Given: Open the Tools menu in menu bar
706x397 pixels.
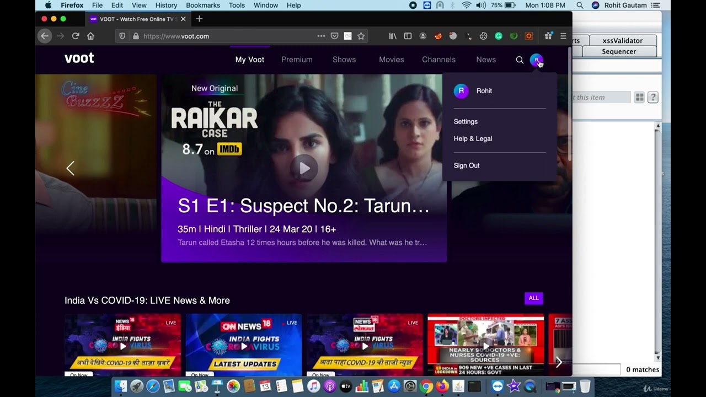Looking at the screenshot, I should click(237, 5).
